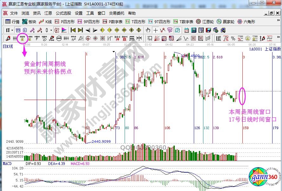Open the 江恩轮 Gann wheel tool

(x=203, y=22)
